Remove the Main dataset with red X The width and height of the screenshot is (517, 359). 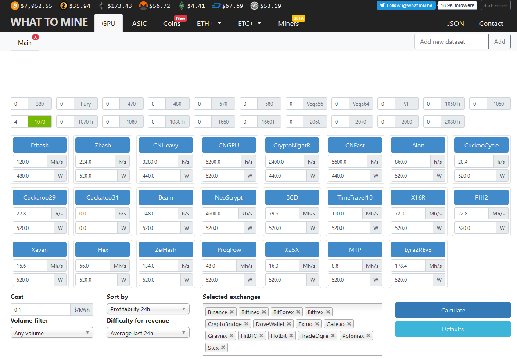tap(36, 37)
